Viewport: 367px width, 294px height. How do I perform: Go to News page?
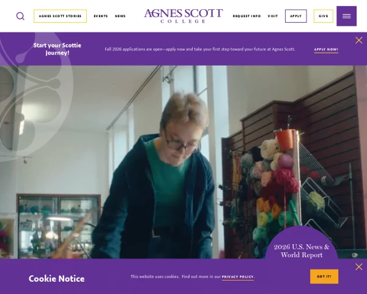click(120, 16)
